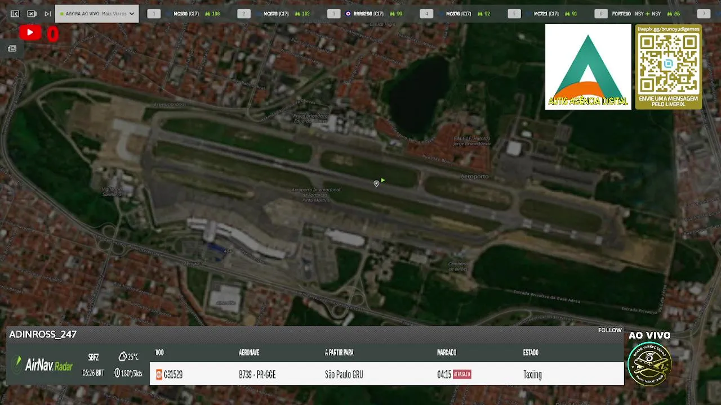721x405 pixels.
Task: Click the 102 viewers count next to MC678
Action: coord(302,13)
